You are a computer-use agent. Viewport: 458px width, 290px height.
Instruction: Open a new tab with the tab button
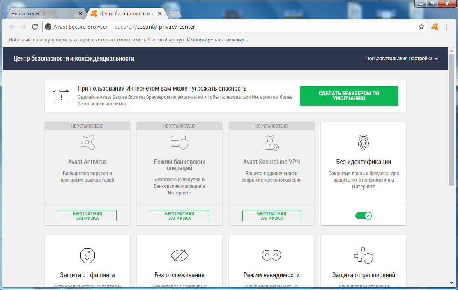pyautogui.click(x=175, y=14)
